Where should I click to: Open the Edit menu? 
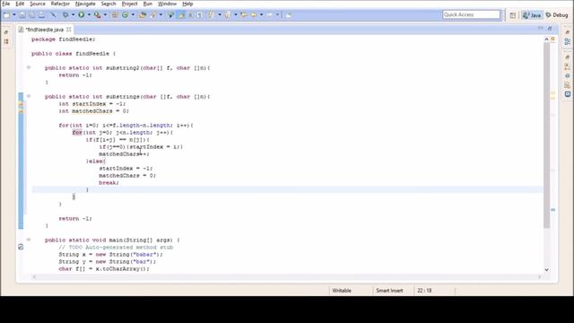pyautogui.click(x=20, y=4)
